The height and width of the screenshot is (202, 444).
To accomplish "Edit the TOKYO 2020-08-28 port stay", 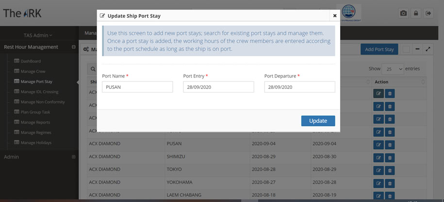I will click(378, 171).
